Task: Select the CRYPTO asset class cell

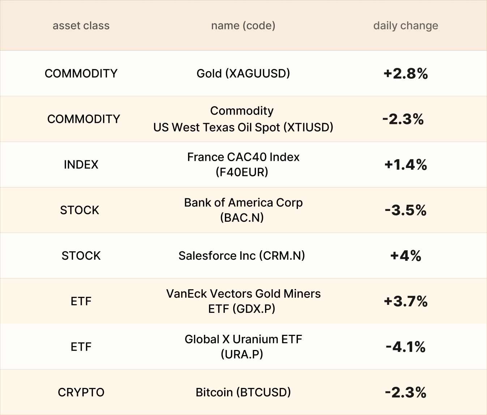Action: [81, 392]
